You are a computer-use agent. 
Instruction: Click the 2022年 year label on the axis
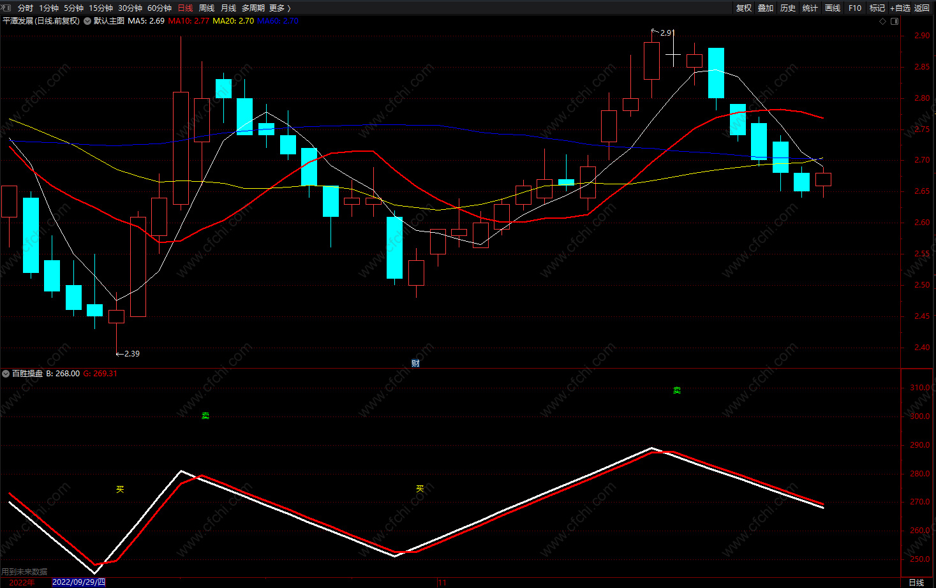tap(22, 582)
